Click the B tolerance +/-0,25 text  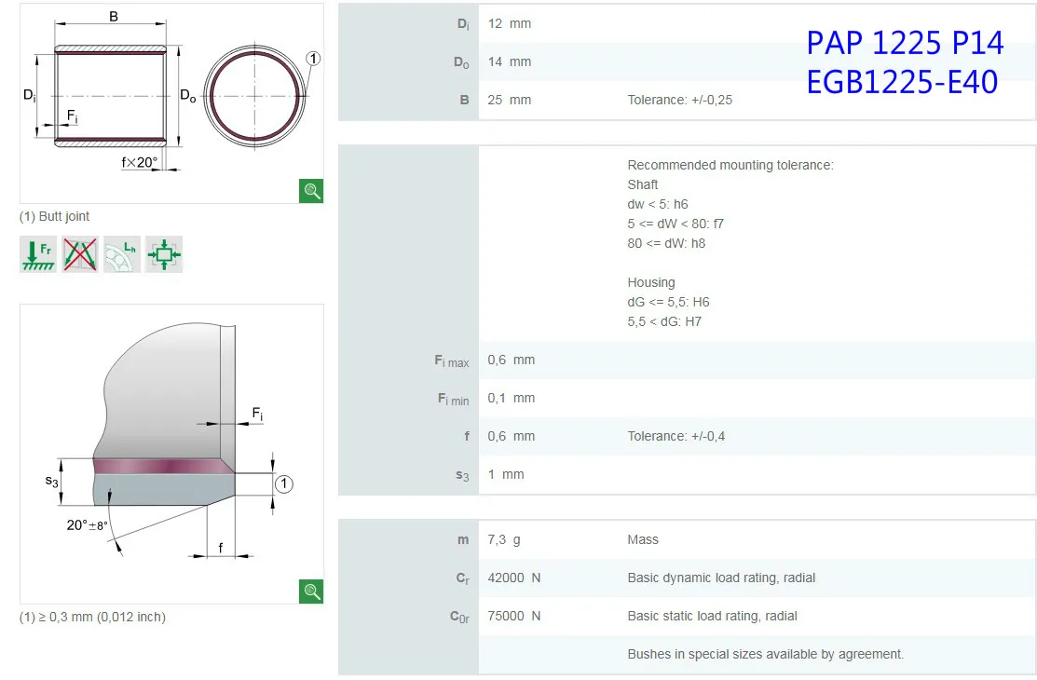[x=679, y=100]
